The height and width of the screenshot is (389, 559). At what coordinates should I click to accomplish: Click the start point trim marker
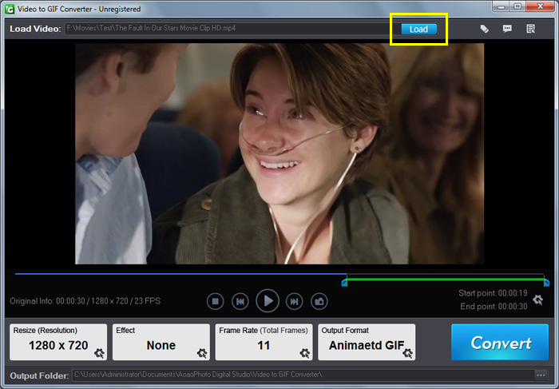pos(344,283)
